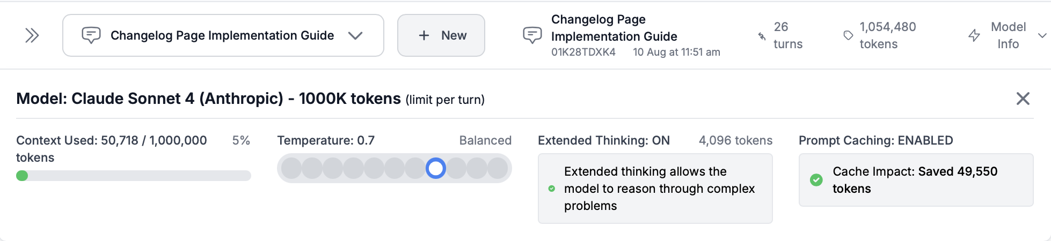Click the turns count icon

pos(762,36)
